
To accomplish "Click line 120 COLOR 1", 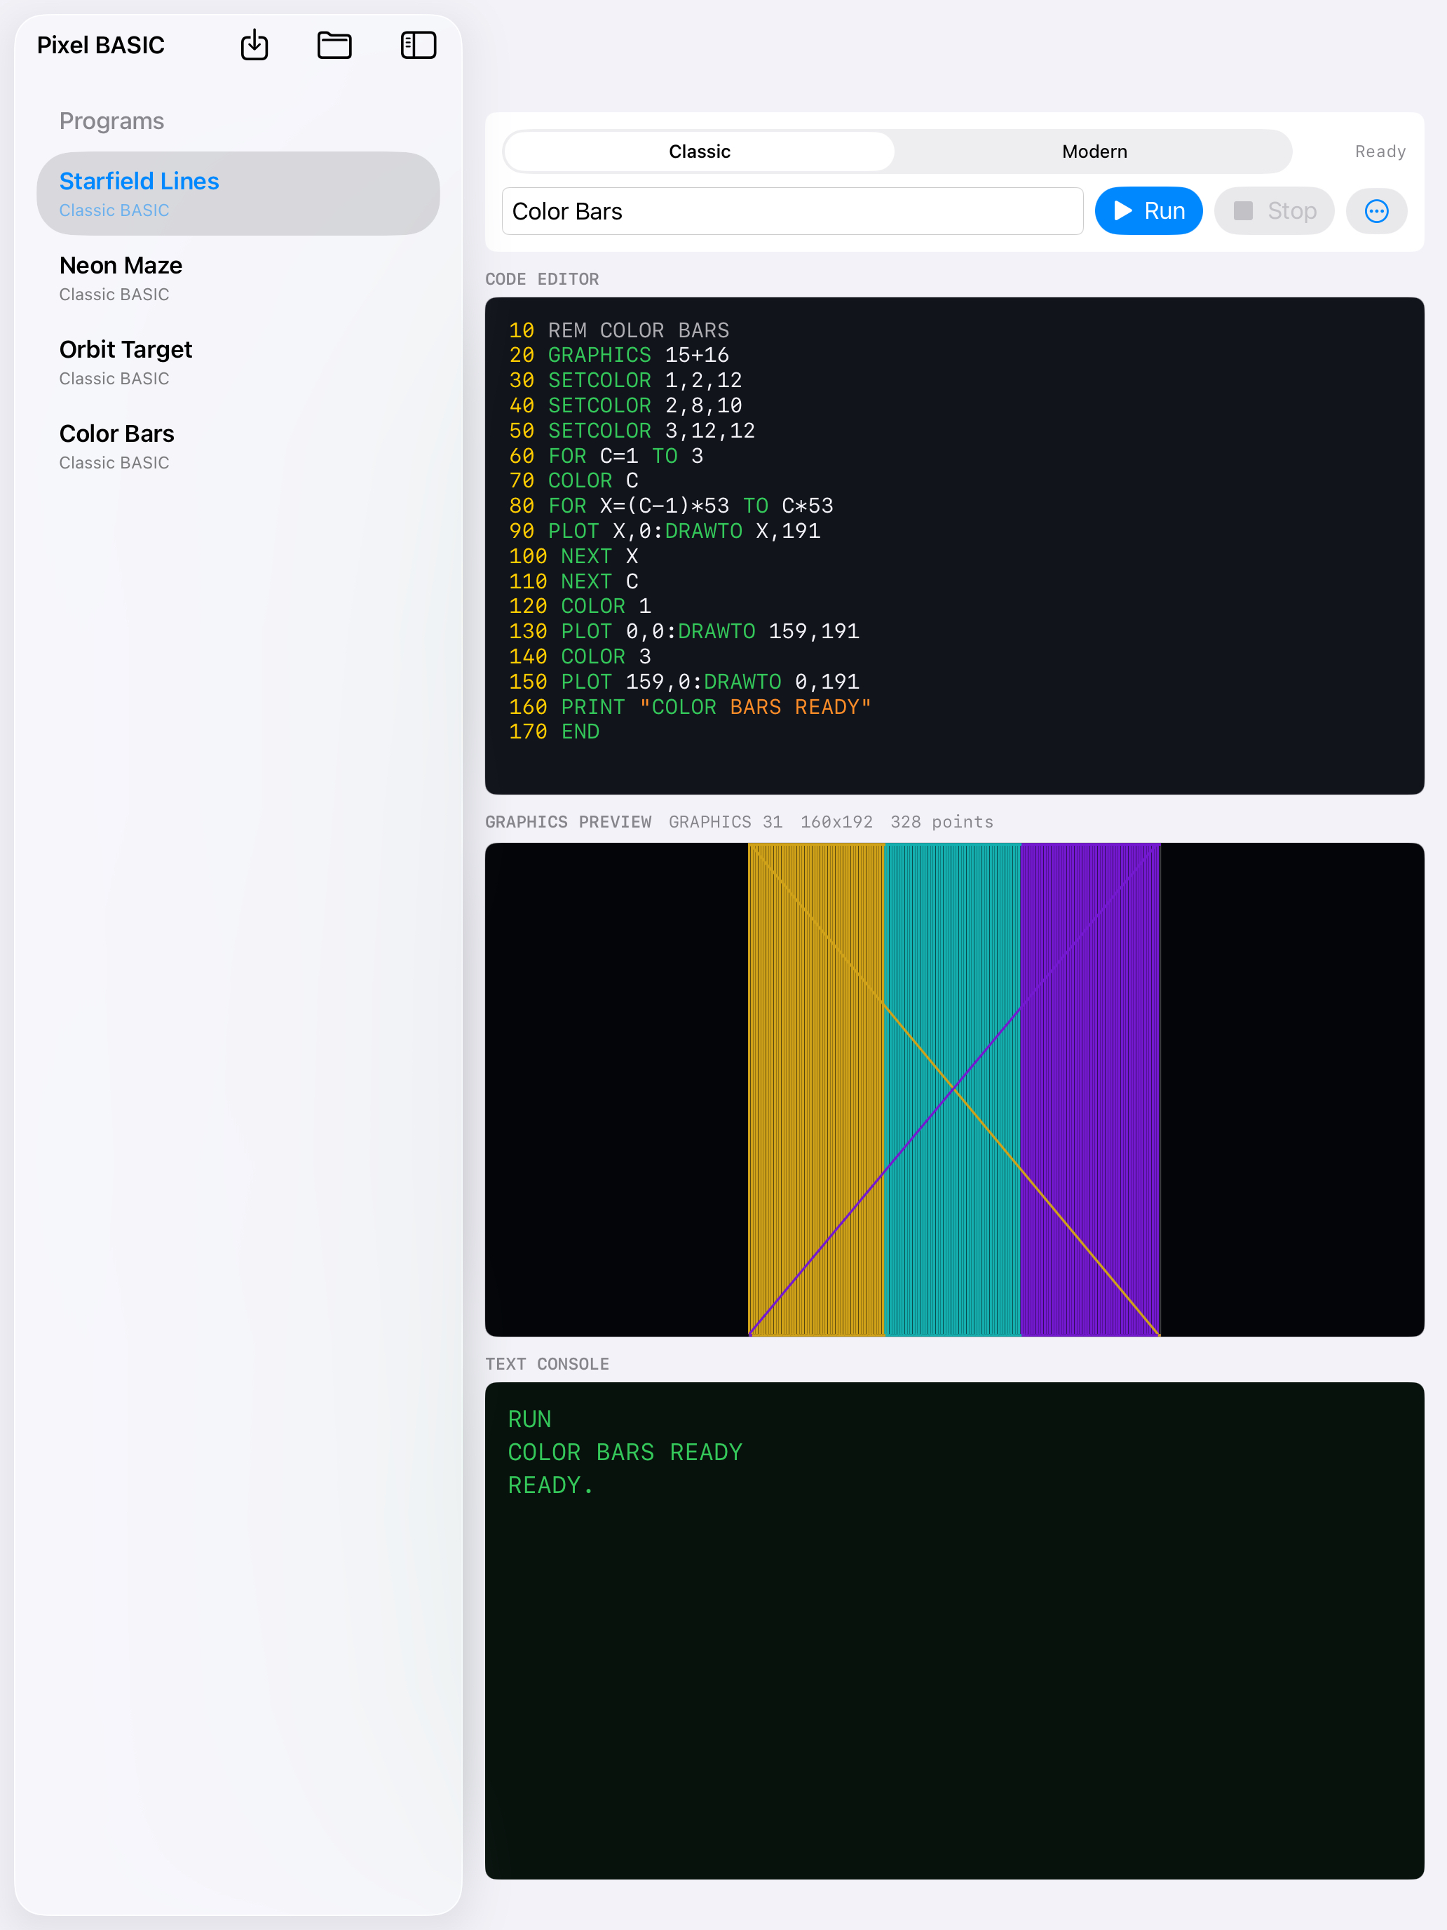I will (x=579, y=607).
